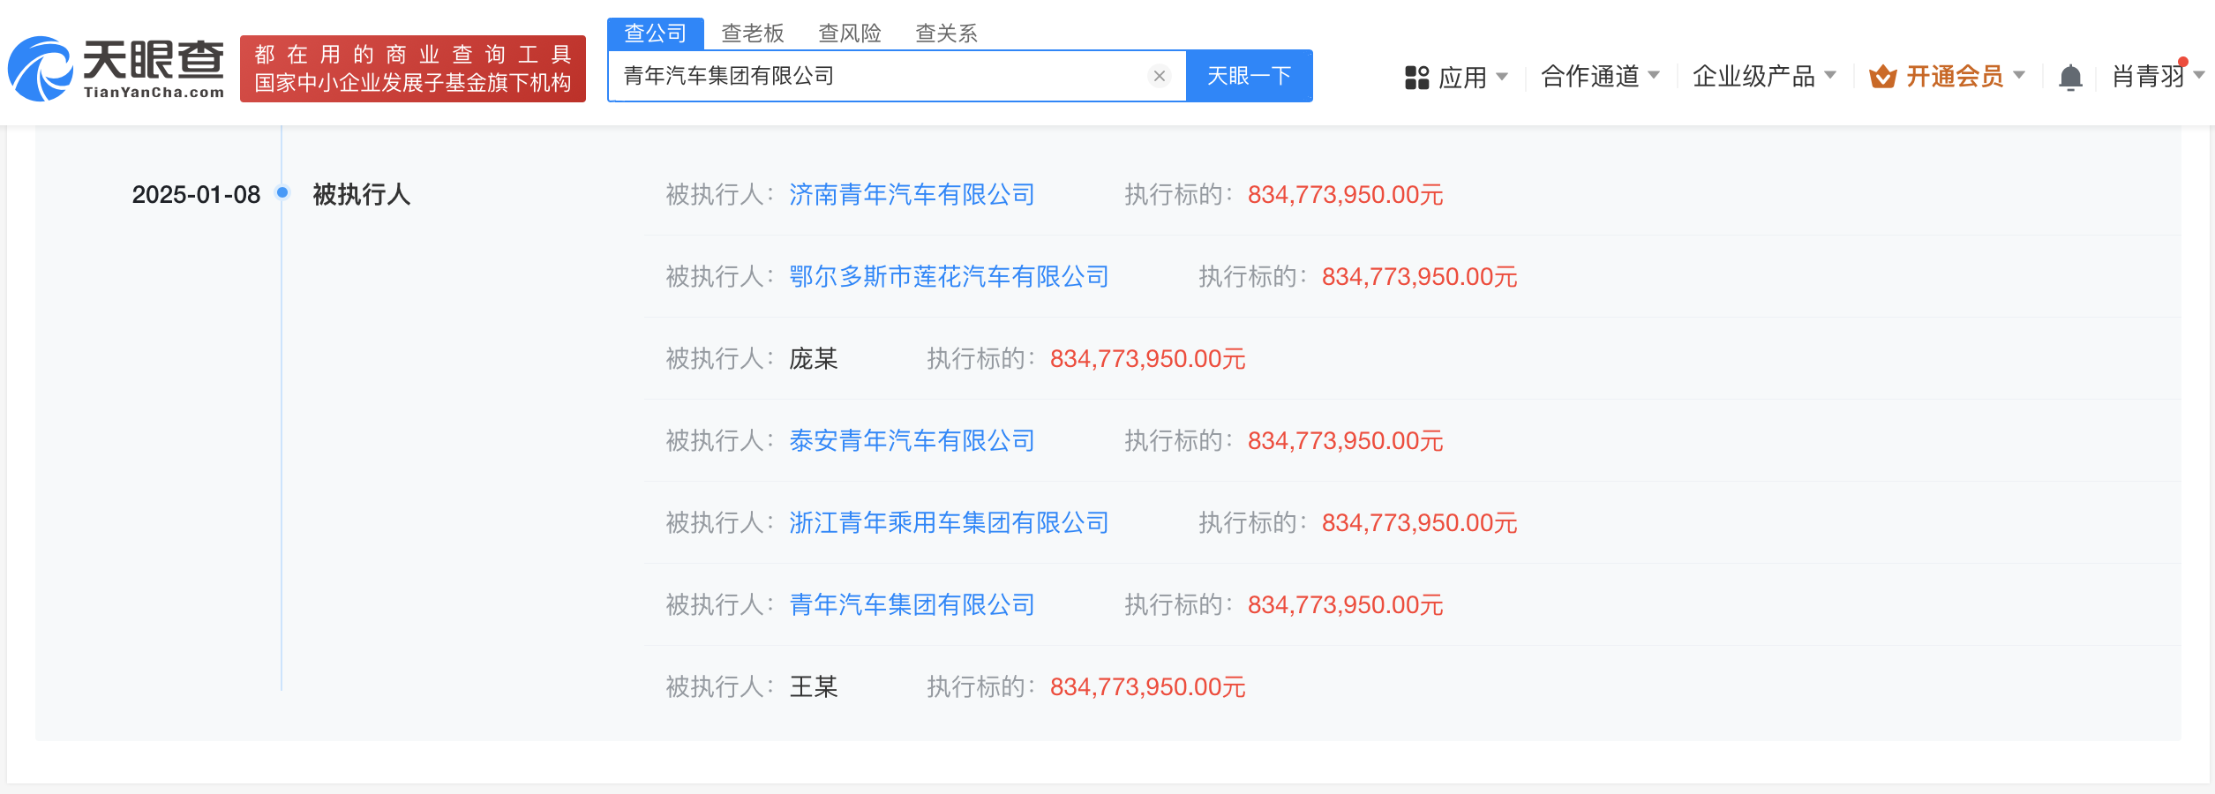Expand the 应用 dropdown arrow
The height and width of the screenshot is (794, 2215).
click(x=1502, y=77)
